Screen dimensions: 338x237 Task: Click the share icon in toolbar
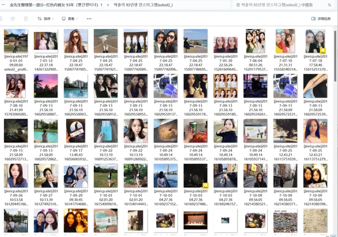point(13,19)
